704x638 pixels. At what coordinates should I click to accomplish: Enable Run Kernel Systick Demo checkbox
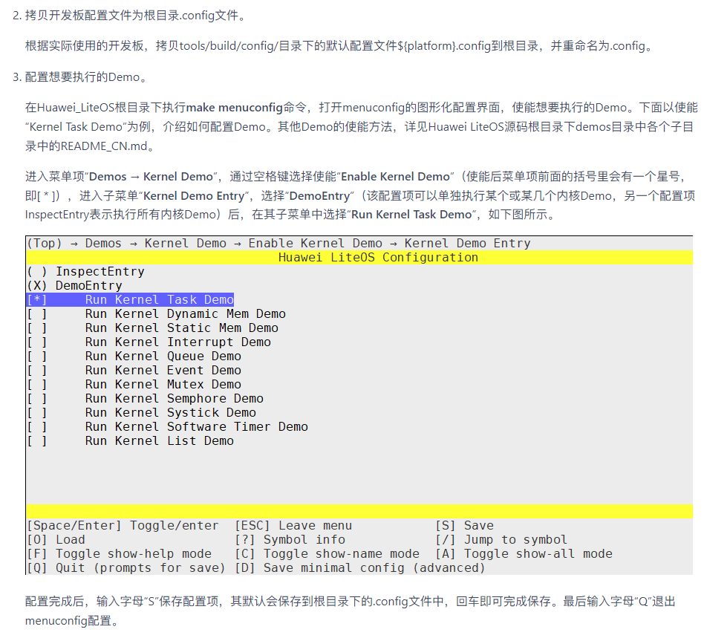[x=37, y=413]
